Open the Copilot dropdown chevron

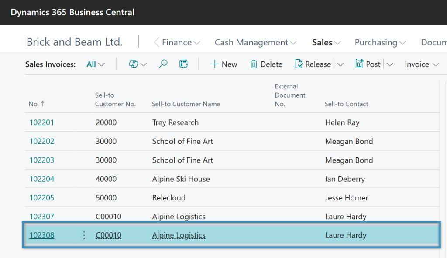coord(144,64)
